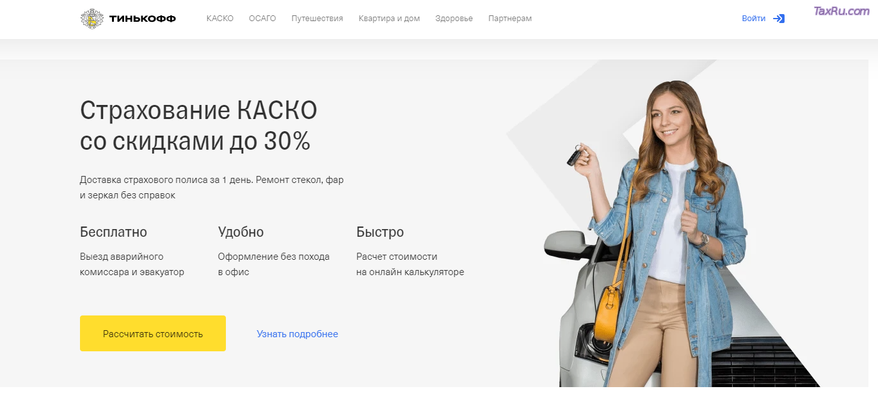Navigate to the Партнерам page
This screenshot has height=398, width=878.
click(x=510, y=19)
